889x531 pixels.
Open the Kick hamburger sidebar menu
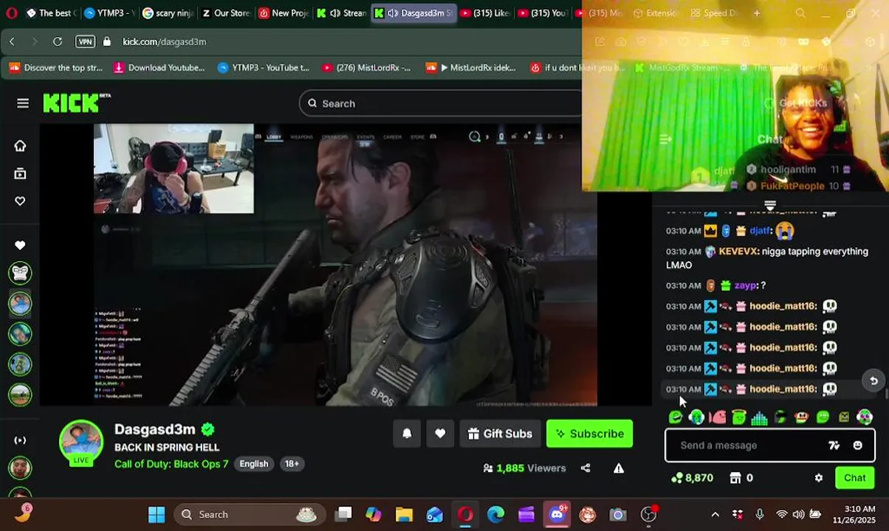(x=23, y=103)
